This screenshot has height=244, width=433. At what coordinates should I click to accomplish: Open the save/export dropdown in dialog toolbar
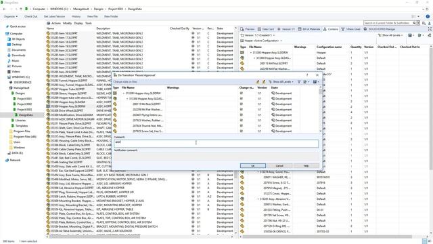click(316, 82)
